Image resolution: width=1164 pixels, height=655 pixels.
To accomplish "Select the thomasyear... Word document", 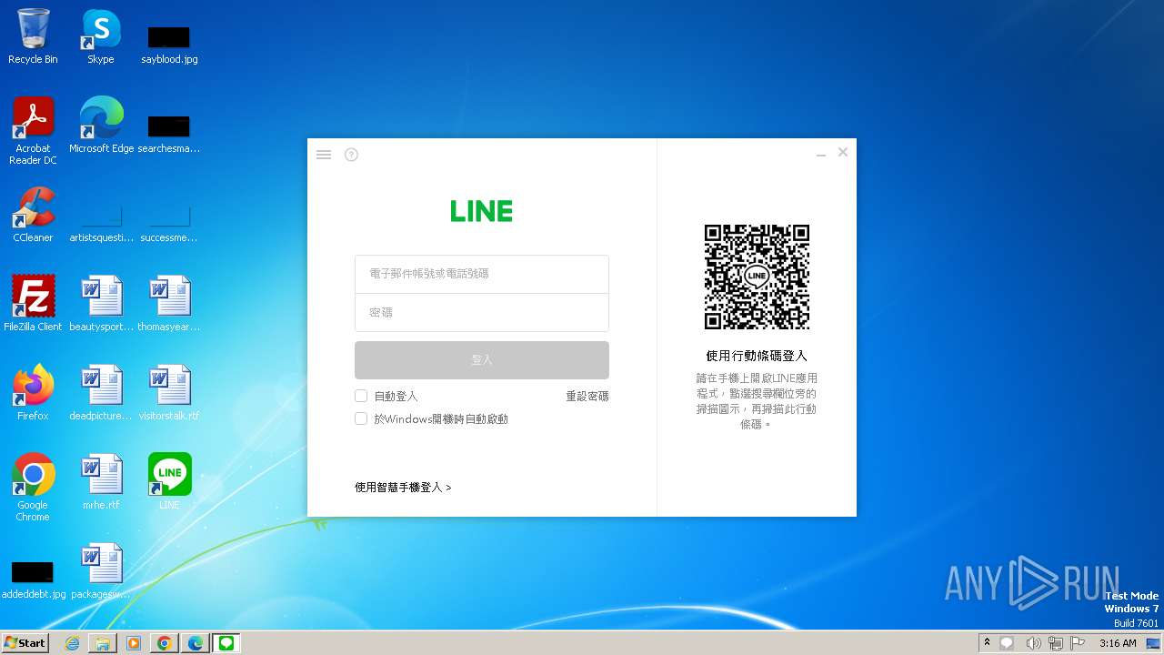I will (x=169, y=304).
